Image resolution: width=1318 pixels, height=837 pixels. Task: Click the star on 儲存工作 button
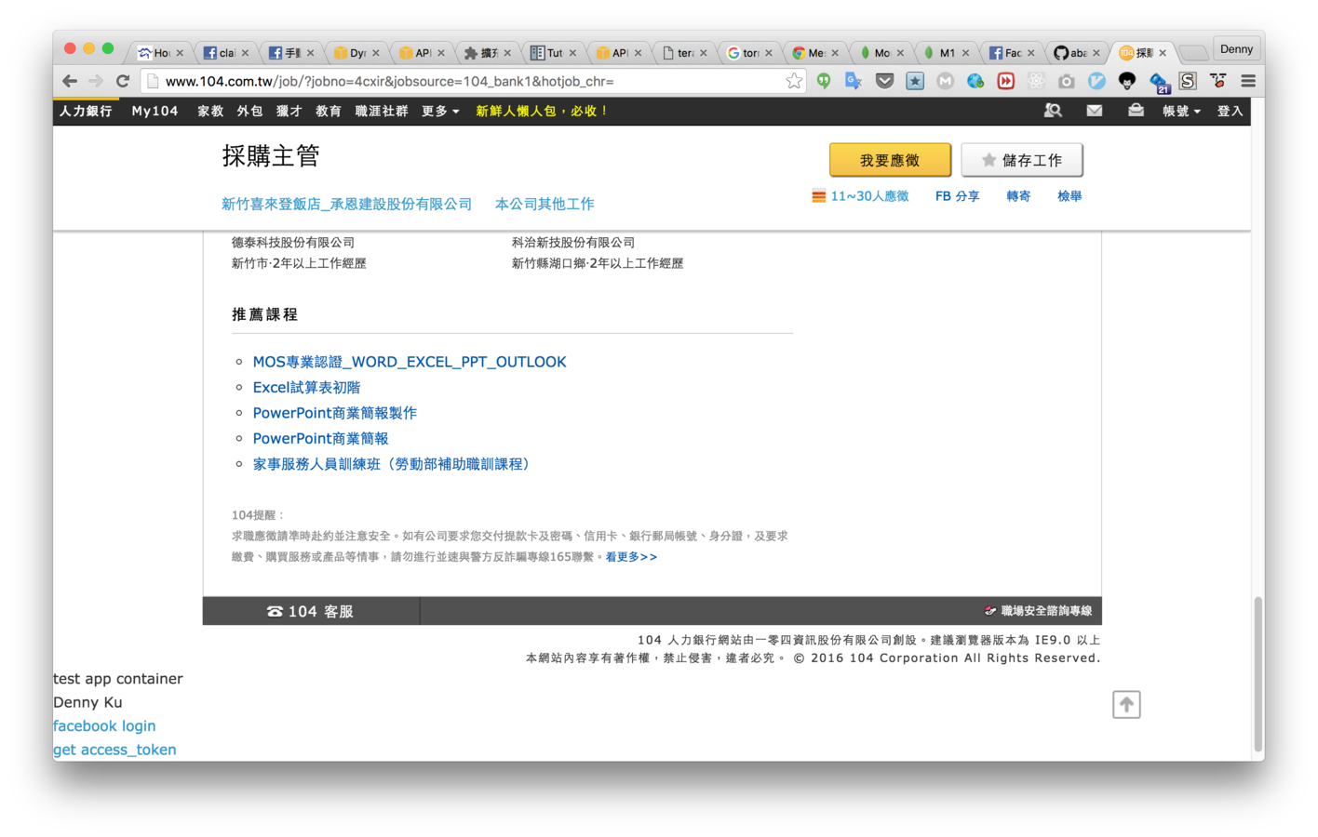click(x=988, y=160)
